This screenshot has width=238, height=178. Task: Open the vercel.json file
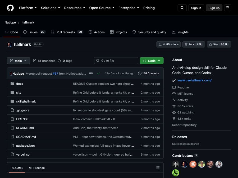24,155
